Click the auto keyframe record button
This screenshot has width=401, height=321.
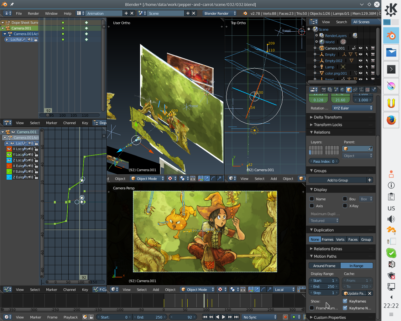click(285, 317)
